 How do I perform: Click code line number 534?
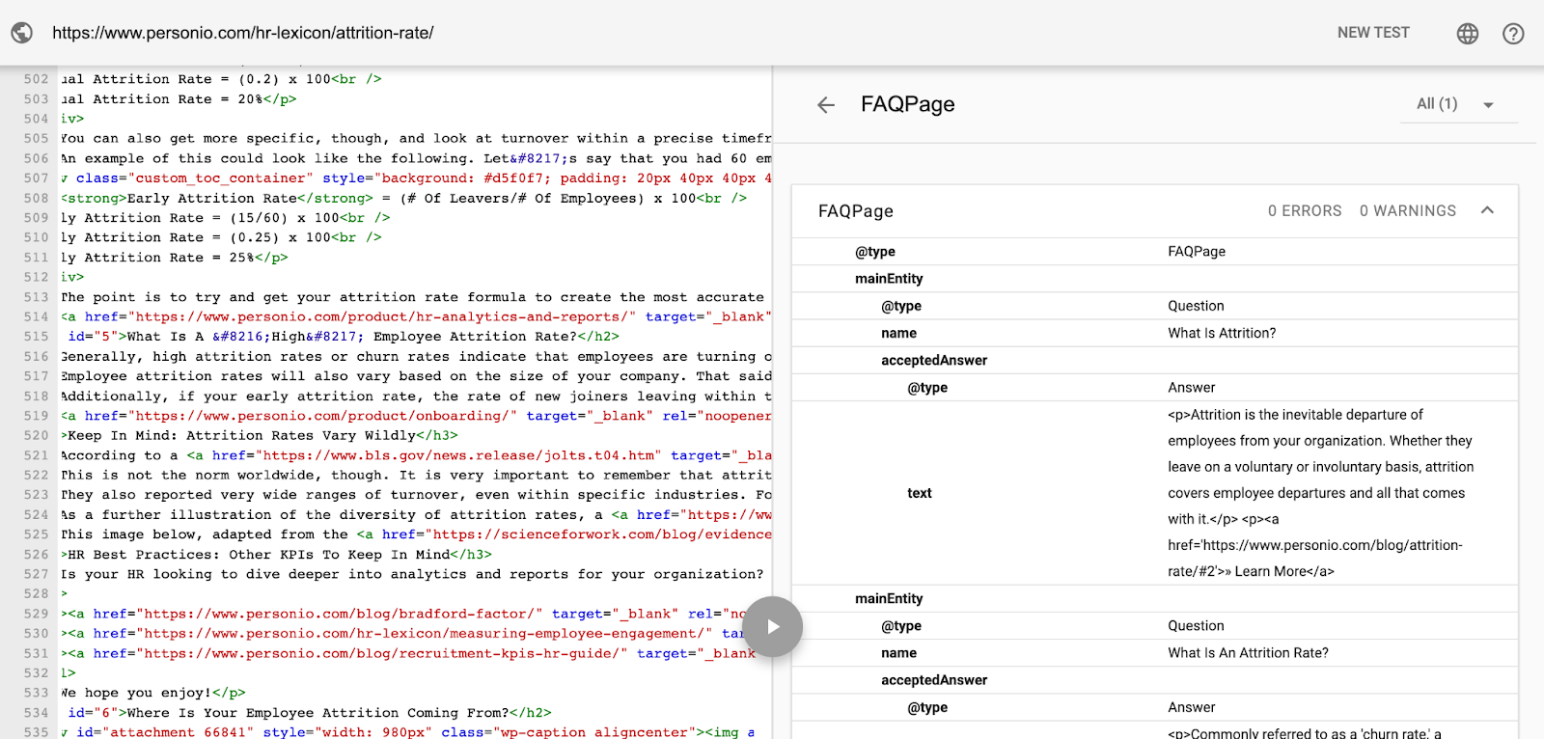[x=36, y=713]
